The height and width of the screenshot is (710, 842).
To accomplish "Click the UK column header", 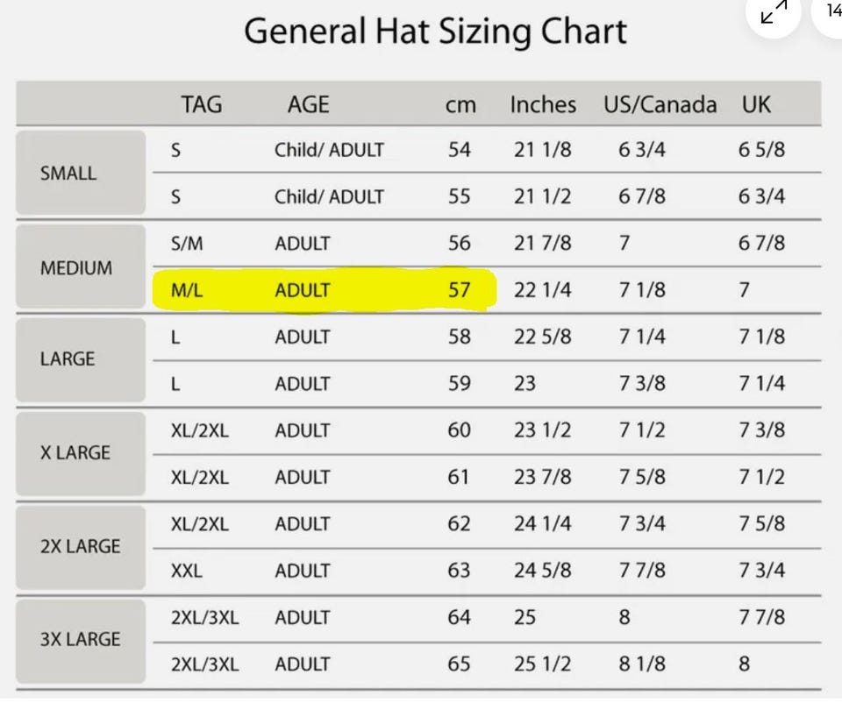I will 756,105.
